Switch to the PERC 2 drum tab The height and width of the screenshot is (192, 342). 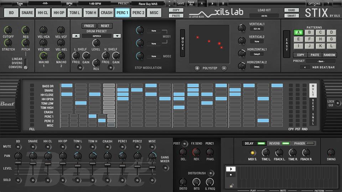tap(138, 13)
